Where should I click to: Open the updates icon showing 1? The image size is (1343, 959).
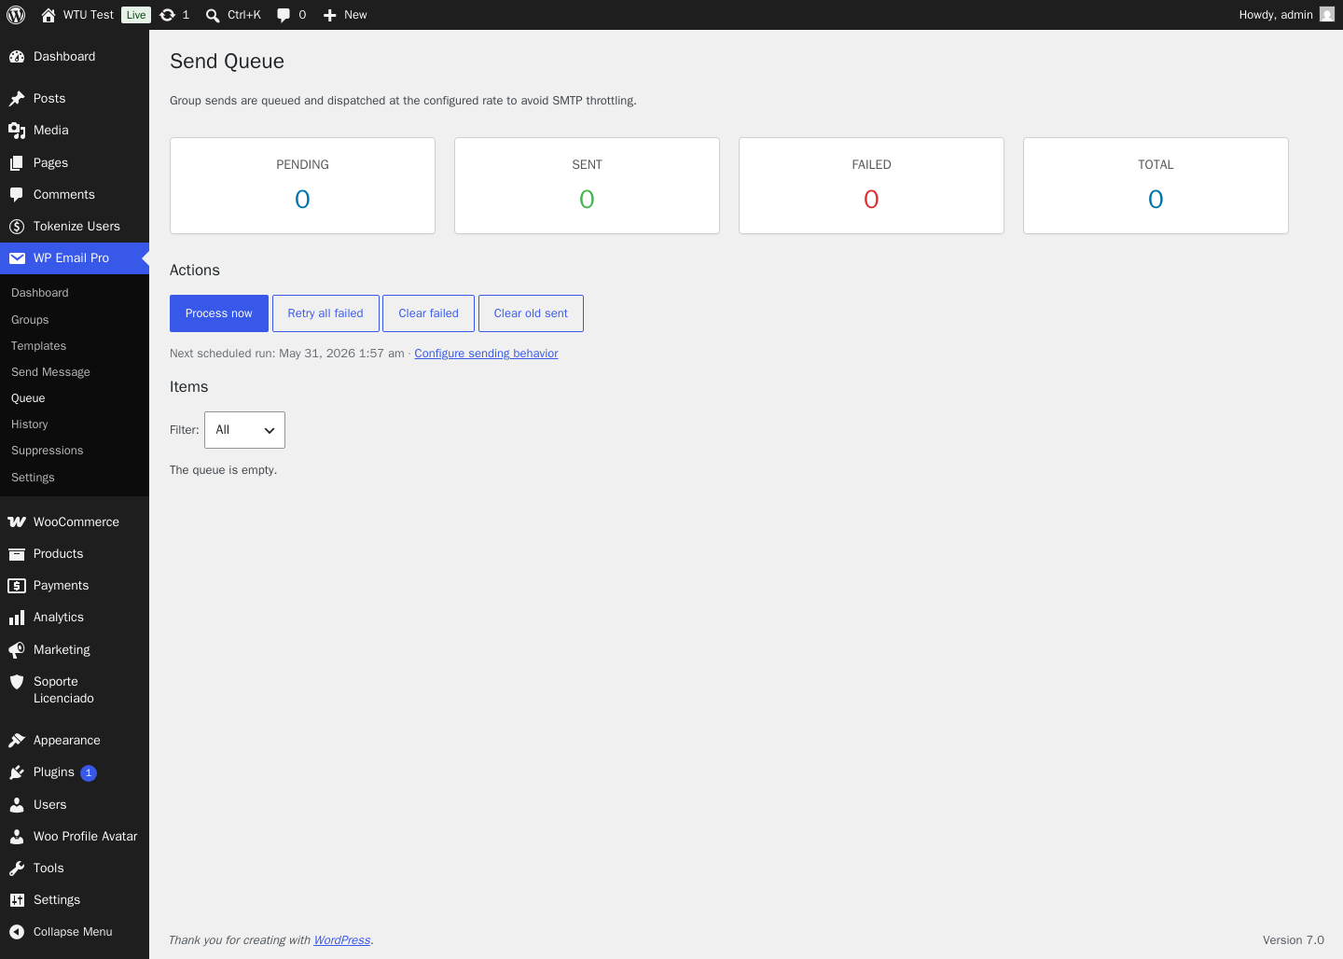point(168,15)
